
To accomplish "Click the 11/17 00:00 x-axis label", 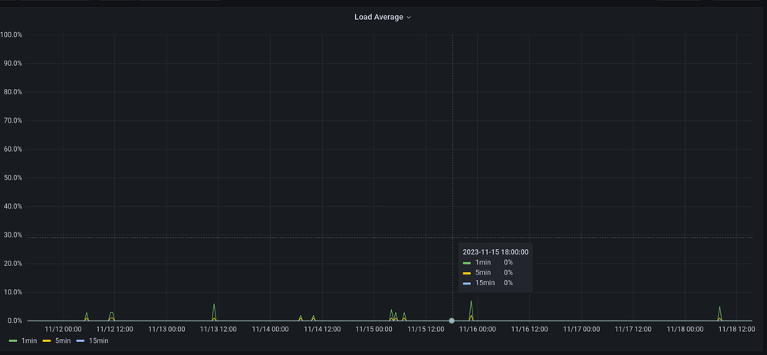I will [x=581, y=330].
